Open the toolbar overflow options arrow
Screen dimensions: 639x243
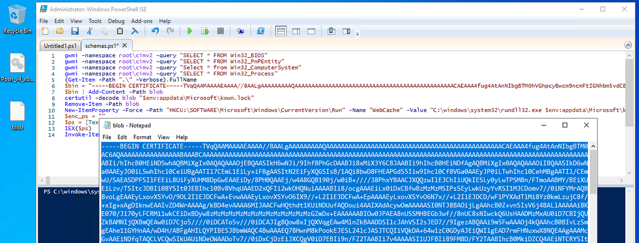pyautogui.click(x=357, y=33)
